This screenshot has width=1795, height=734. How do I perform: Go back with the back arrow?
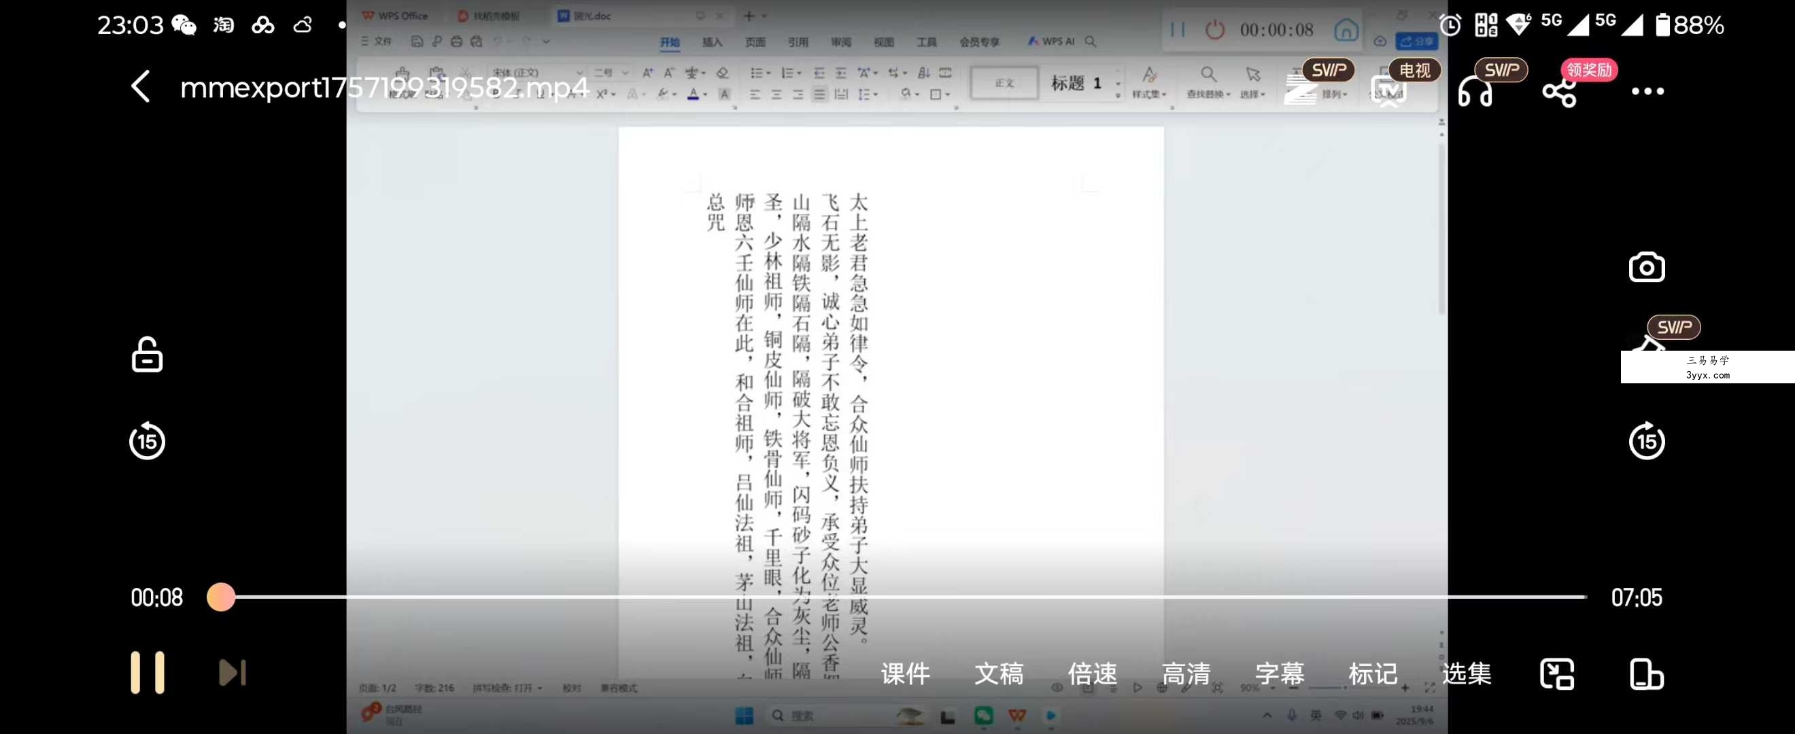coord(141,87)
